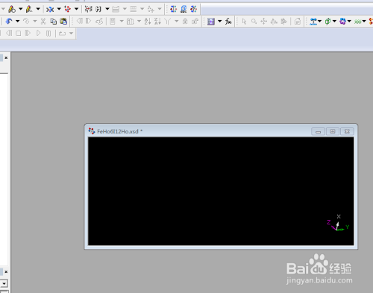This screenshot has height=293, width=373.
Task: Click the XYZ axis orientation indicator
Action: point(338,223)
